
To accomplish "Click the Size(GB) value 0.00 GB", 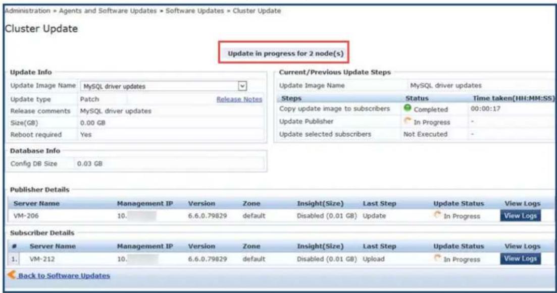I will pyautogui.click(x=92, y=123).
